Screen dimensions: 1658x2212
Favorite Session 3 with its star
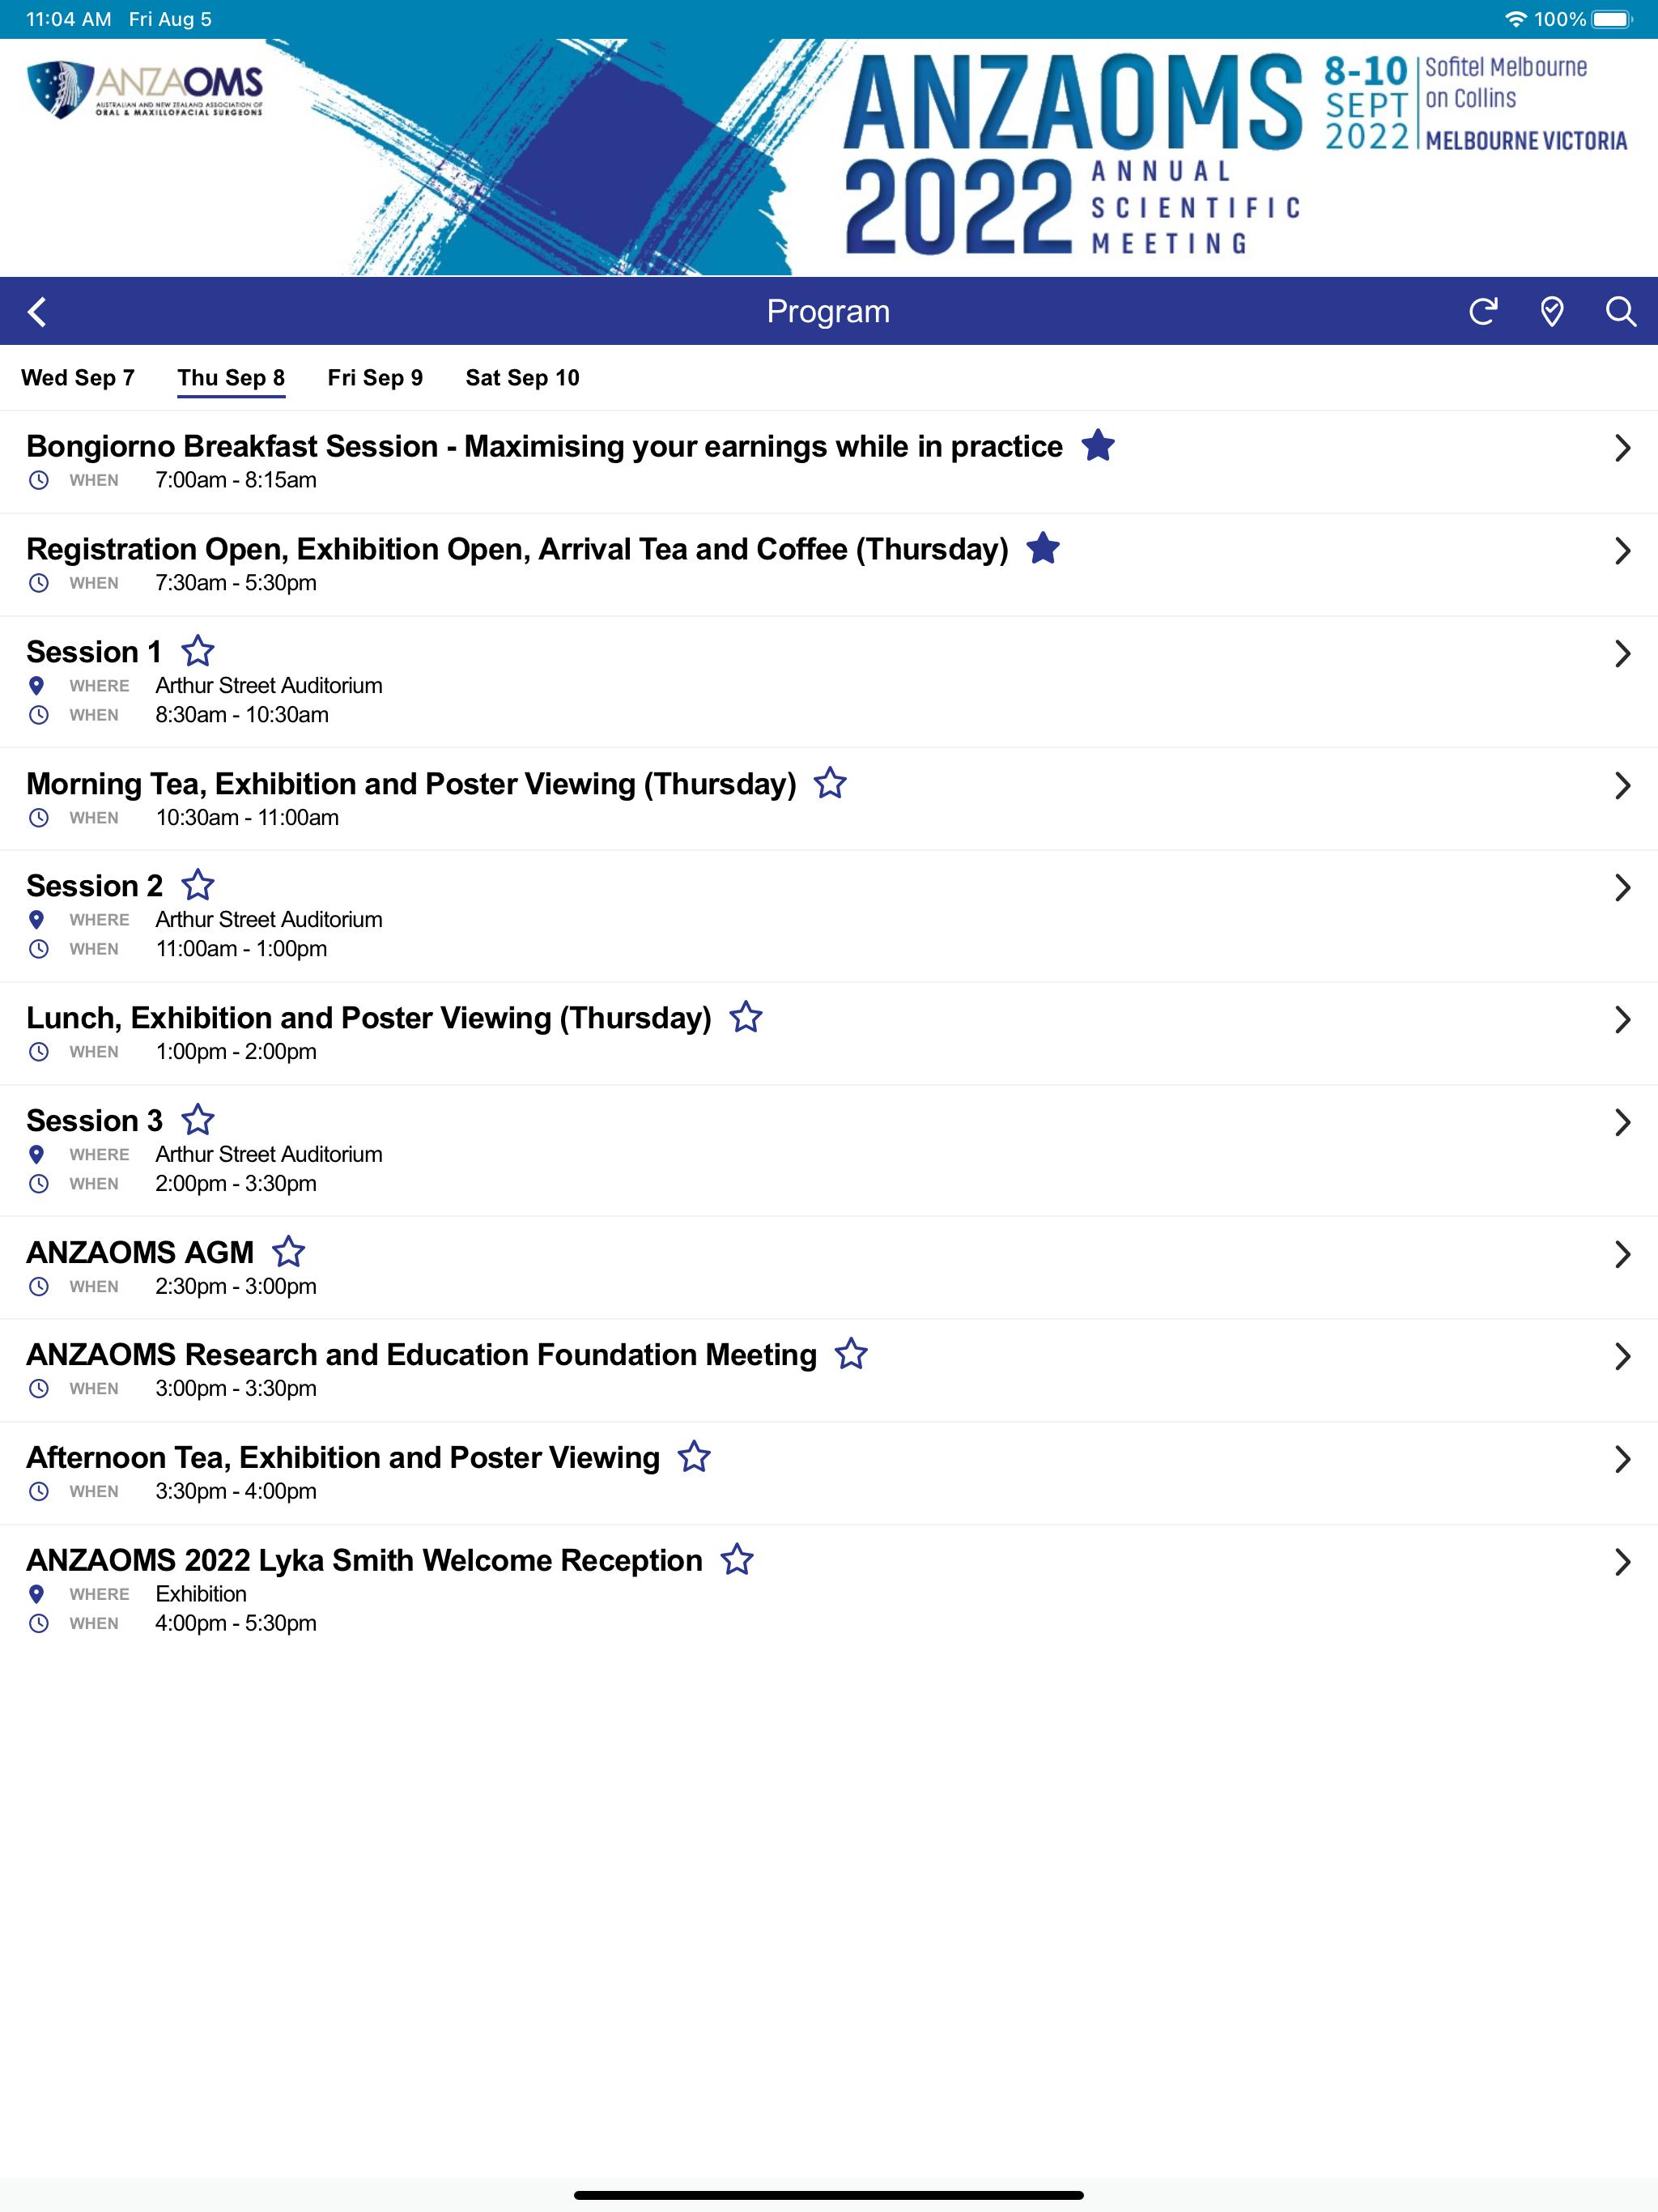pos(198,1120)
